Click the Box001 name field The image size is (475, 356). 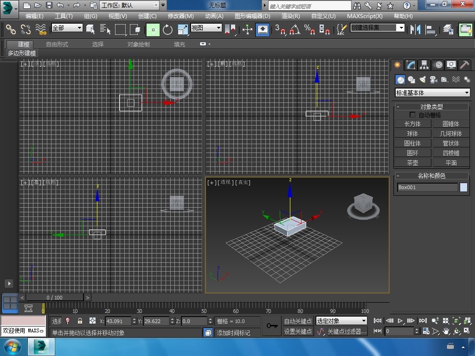click(427, 187)
